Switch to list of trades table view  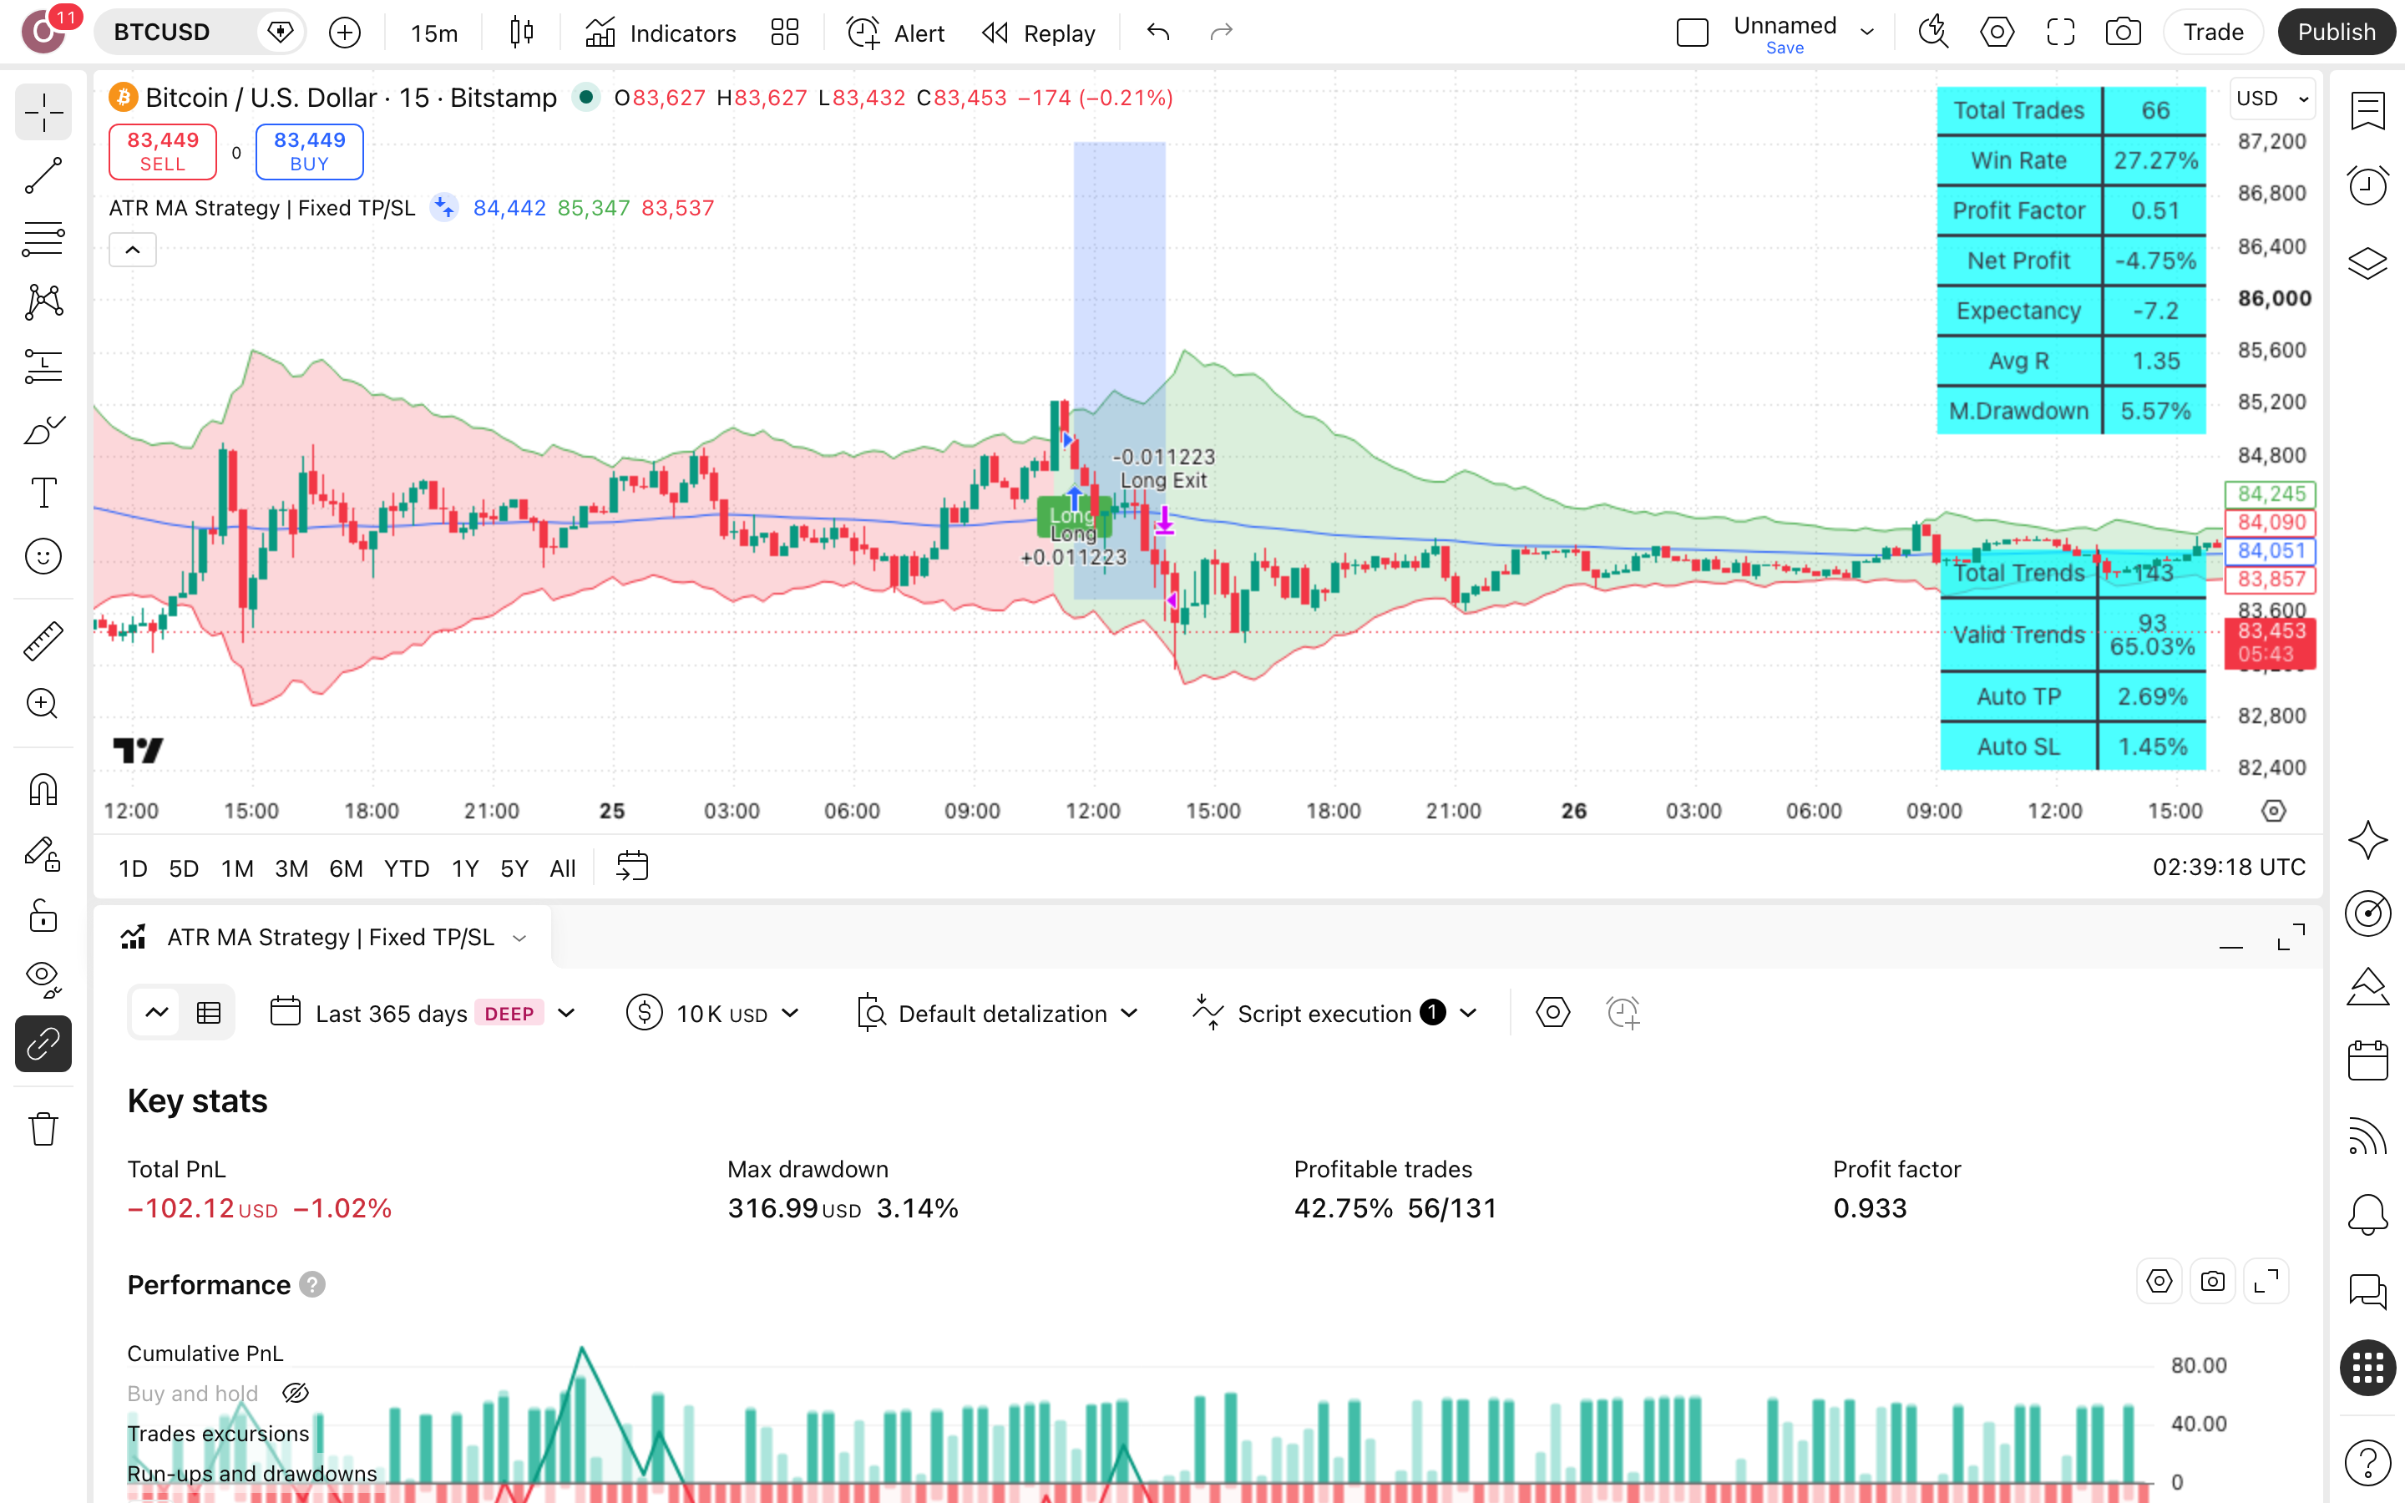tap(209, 1013)
